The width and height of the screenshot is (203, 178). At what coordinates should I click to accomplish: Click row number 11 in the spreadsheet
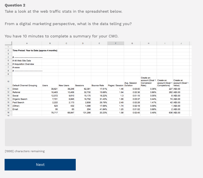(8, 89)
